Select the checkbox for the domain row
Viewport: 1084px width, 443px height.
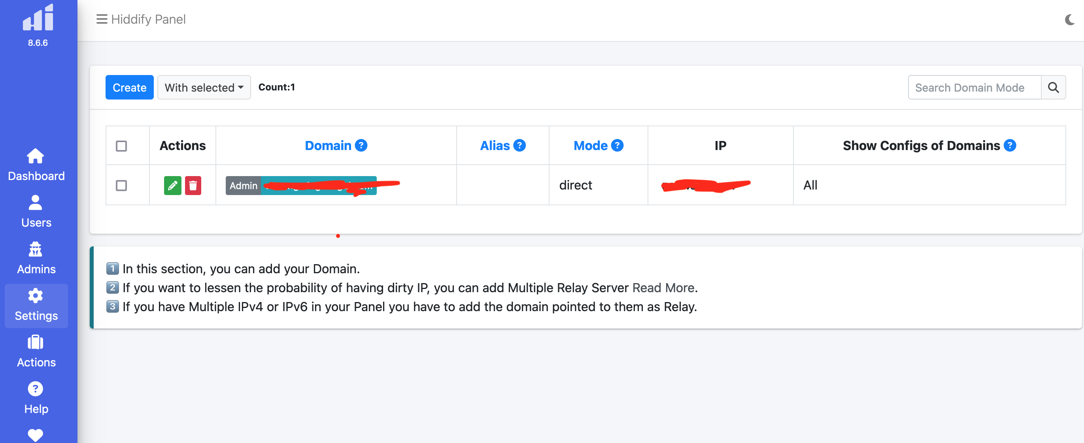click(122, 185)
